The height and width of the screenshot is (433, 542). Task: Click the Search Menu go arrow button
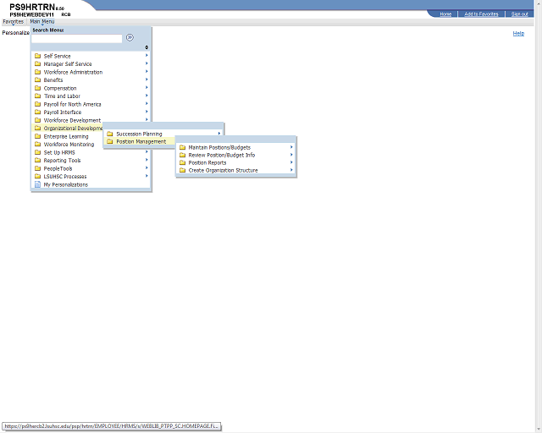(130, 37)
